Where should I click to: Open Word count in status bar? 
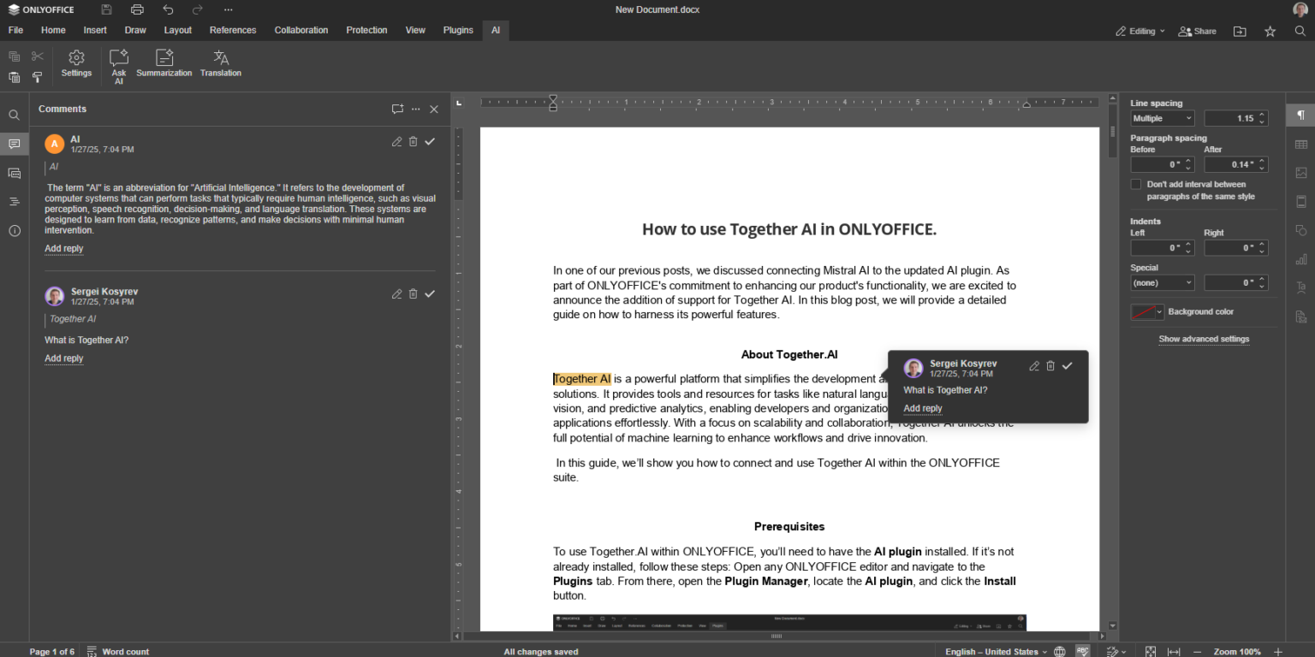[x=117, y=651]
